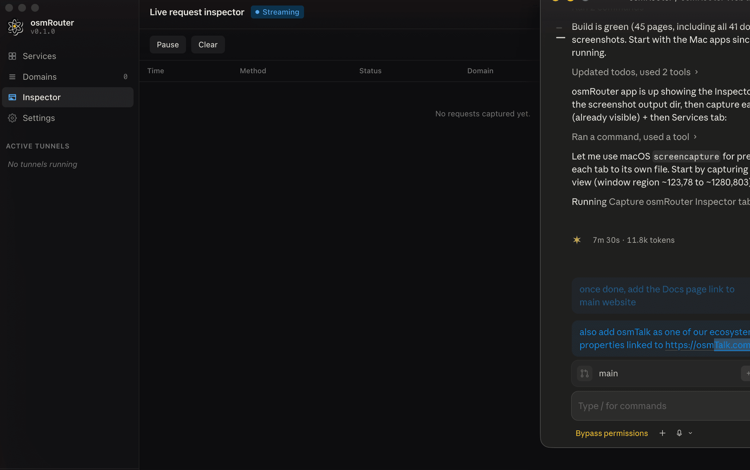Click the ACTIVE TUNNELS heading

[38, 146]
